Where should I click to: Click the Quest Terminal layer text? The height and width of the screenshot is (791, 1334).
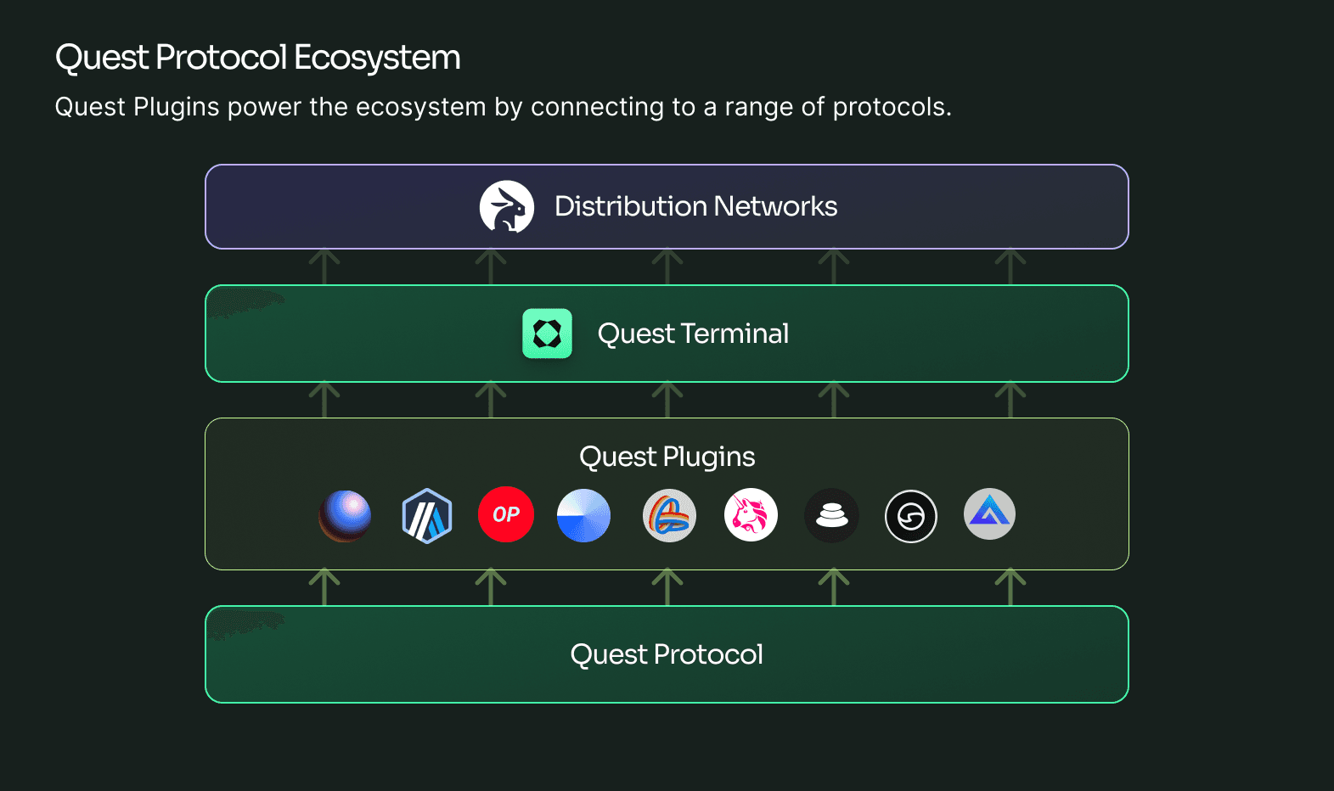tap(693, 334)
